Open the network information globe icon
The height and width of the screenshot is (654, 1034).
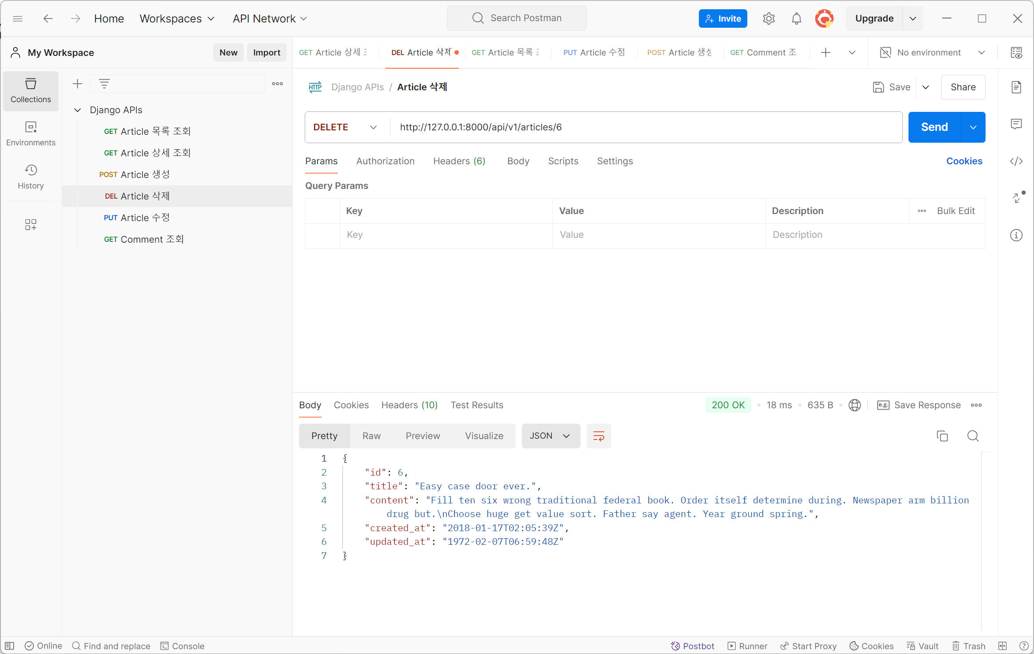(x=855, y=405)
